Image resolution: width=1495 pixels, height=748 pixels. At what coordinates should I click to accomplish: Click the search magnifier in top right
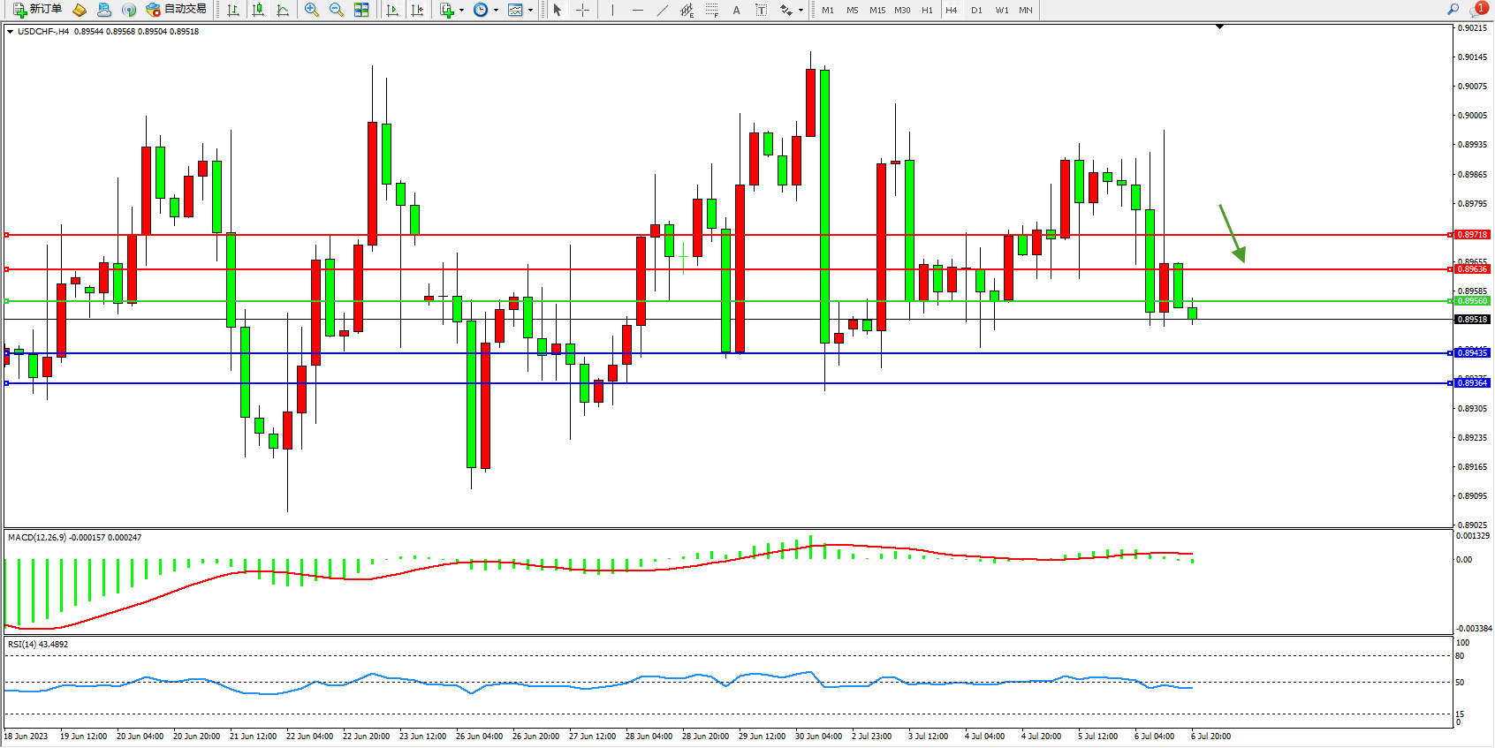coord(1453,10)
